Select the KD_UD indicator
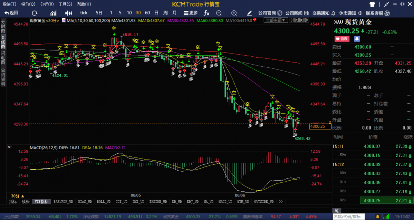The width and height of the screenshot is (414, 220). 177,201
